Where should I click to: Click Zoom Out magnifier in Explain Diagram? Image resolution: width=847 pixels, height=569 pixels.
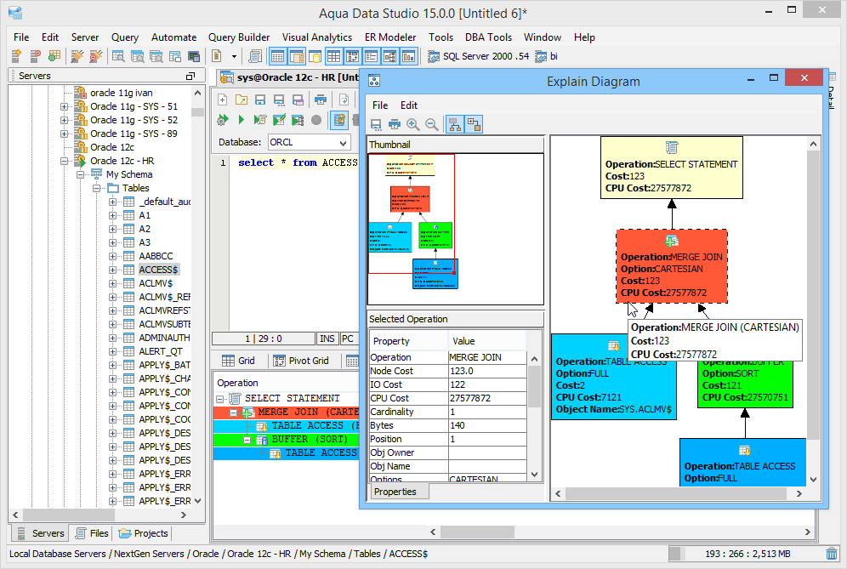tap(432, 125)
